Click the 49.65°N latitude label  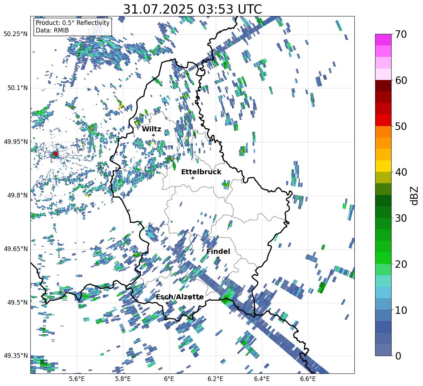click(x=16, y=249)
